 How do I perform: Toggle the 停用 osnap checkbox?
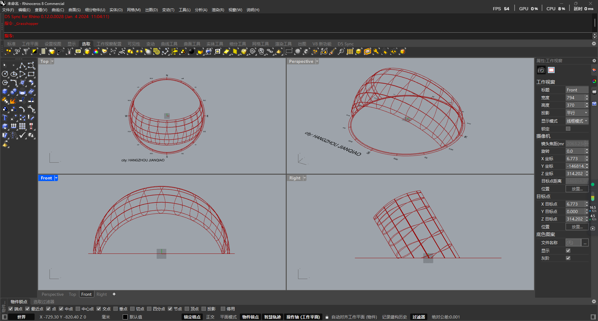pyautogui.click(x=223, y=309)
